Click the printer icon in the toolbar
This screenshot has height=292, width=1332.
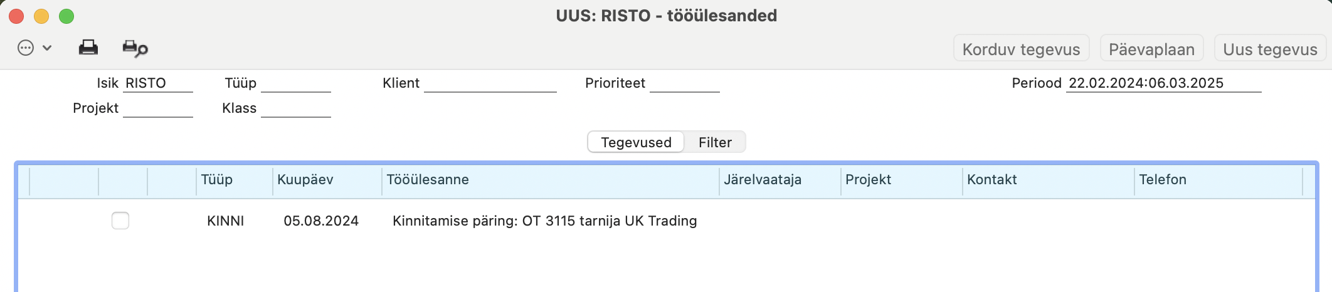click(88, 48)
